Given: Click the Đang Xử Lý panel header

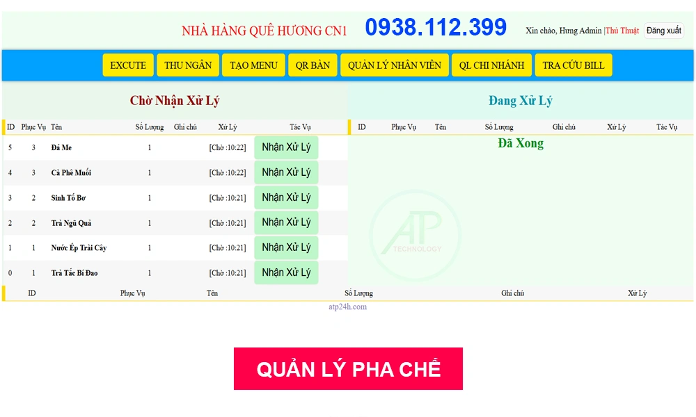Looking at the screenshot, I should [x=521, y=101].
